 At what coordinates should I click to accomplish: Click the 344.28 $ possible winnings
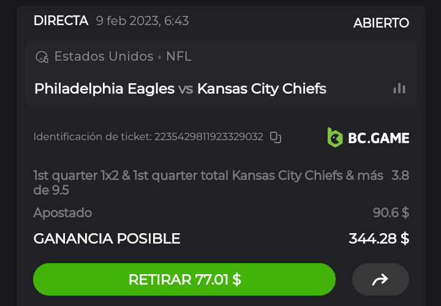(379, 239)
